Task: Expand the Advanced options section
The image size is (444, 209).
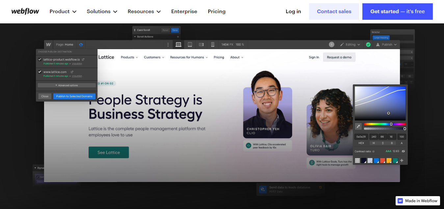Action: (x=66, y=85)
